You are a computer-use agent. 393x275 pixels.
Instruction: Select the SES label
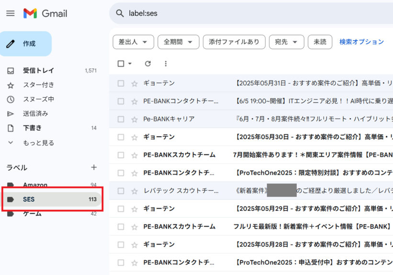(x=52, y=199)
